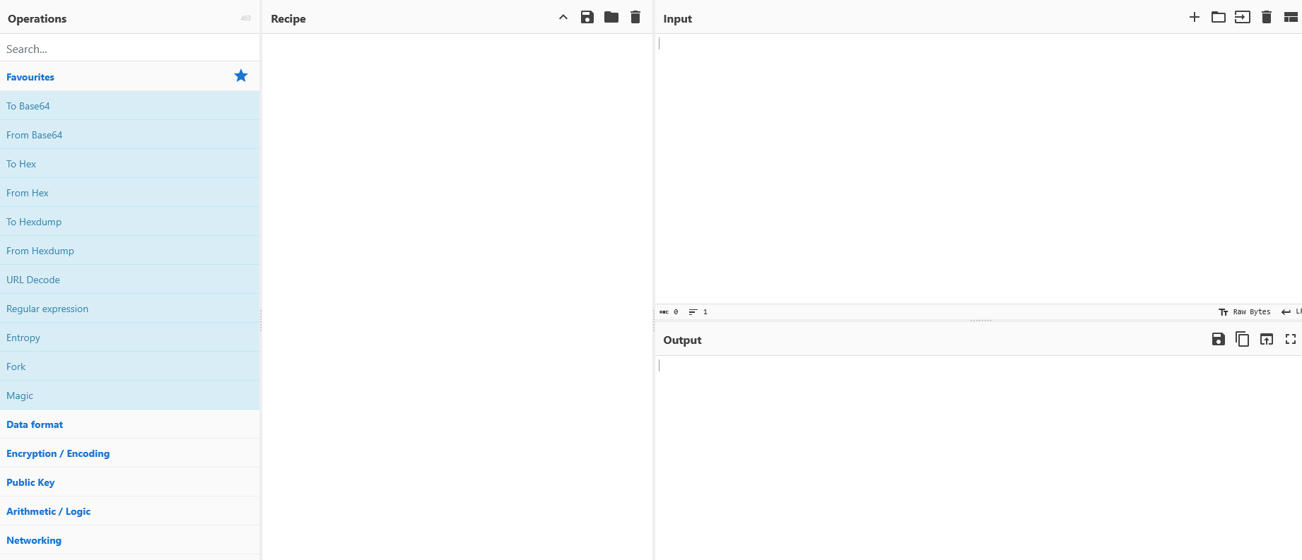Reset pane layout icon
Viewport: 1302px width, 560px height.
pos(1291,18)
